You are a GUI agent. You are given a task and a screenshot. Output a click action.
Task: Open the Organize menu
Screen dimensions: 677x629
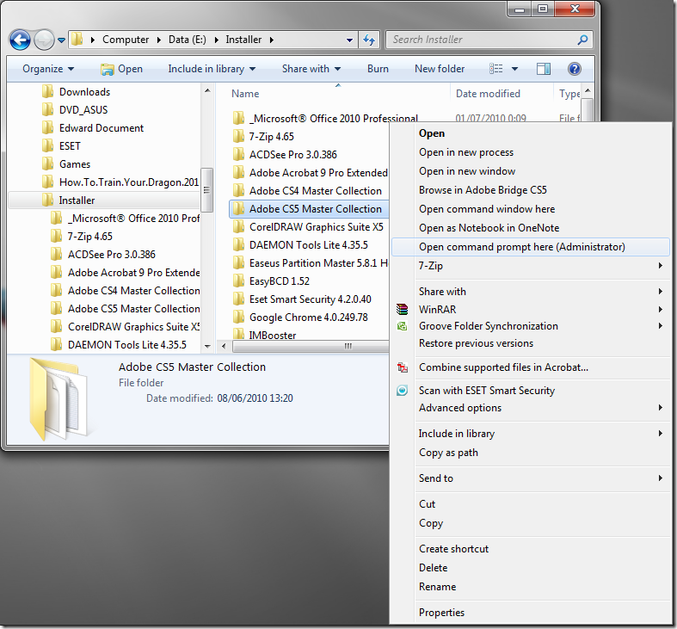(48, 69)
